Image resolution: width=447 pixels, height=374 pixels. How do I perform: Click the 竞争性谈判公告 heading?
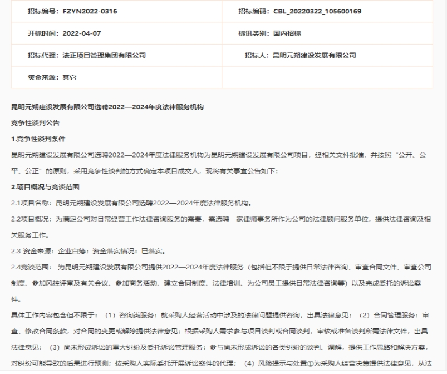tap(36, 122)
